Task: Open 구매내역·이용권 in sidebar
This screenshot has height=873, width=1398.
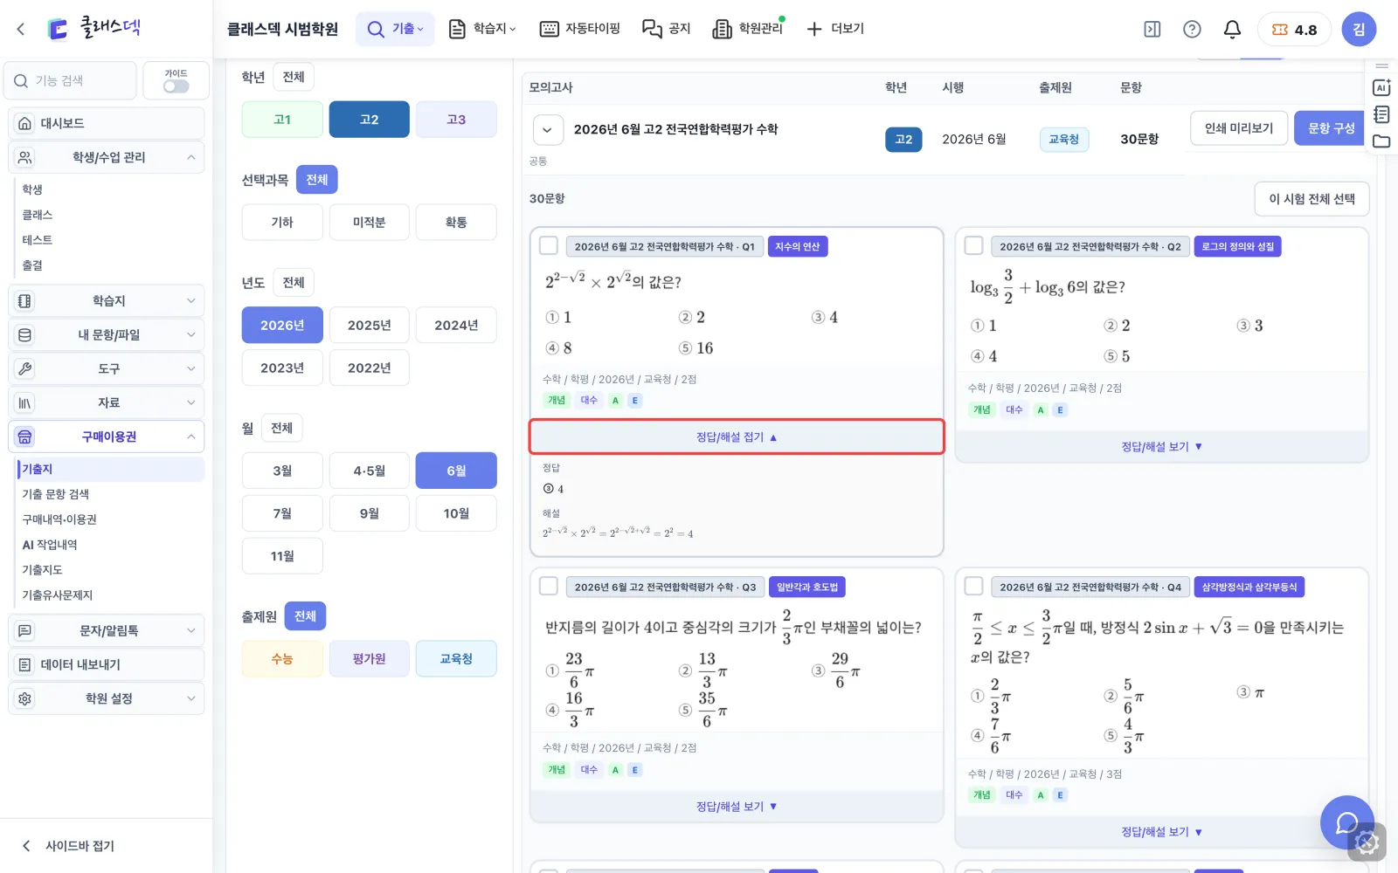Action: [59, 519]
